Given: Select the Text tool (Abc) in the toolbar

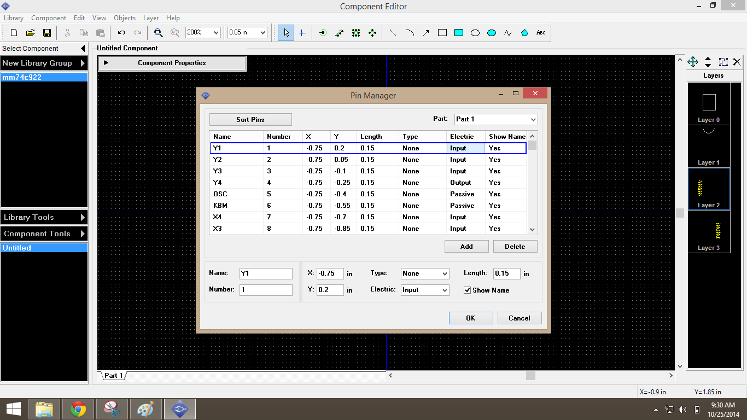Looking at the screenshot, I should click(x=540, y=33).
